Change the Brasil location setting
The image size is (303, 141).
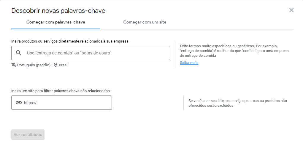coord(64,65)
